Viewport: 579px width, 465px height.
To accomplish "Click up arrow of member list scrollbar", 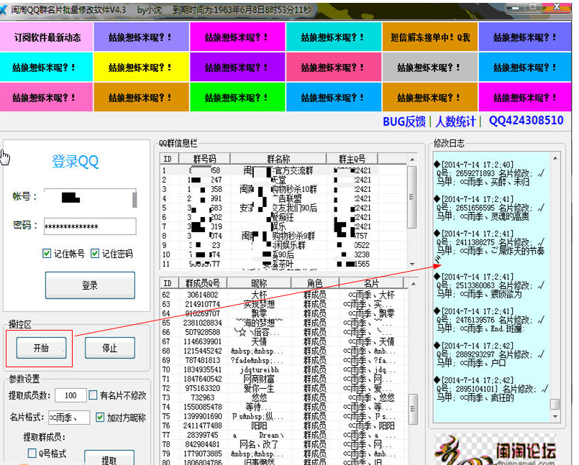I will pos(413,283).
